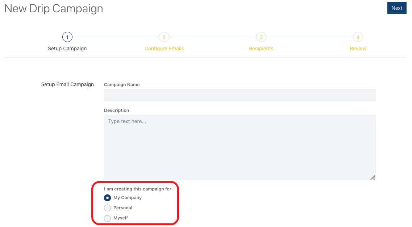Screen dimensions: 412x227
Task: Click the Next button
Action: pos(397,8)
